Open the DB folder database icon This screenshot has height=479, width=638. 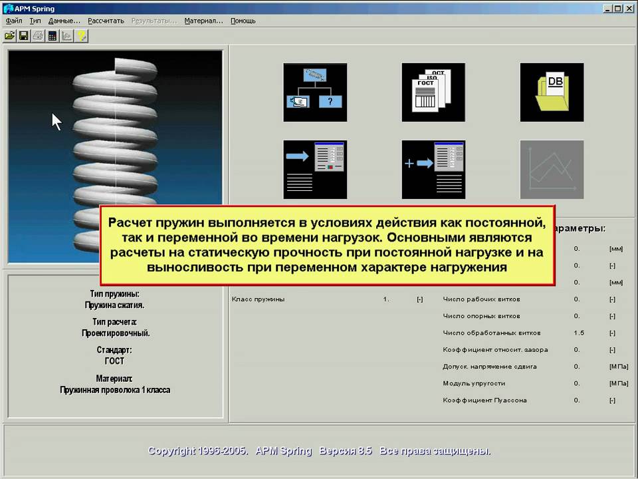tap(552, 92)
